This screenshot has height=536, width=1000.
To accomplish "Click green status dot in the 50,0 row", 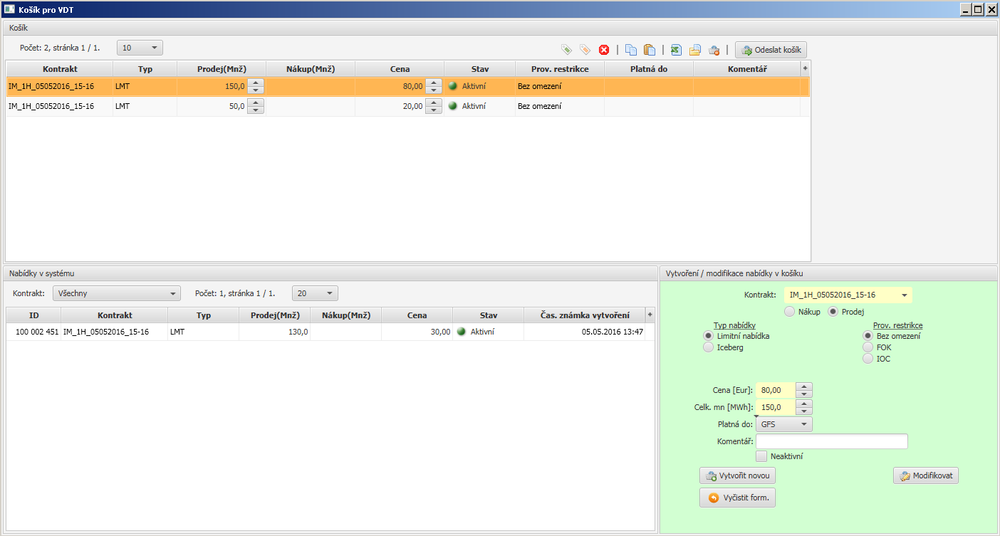I will pyautogui.click(x=452, y=106).
